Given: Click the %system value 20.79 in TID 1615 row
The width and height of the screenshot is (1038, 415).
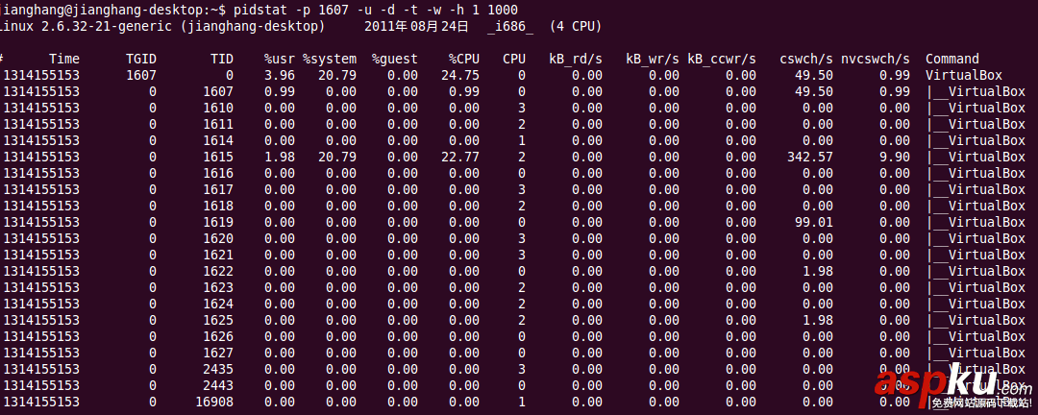Looking at the screenshot, I should [337, 157].
